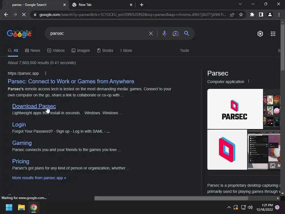Open the Parsec settings screenshot thumbnail

point(264,150)
